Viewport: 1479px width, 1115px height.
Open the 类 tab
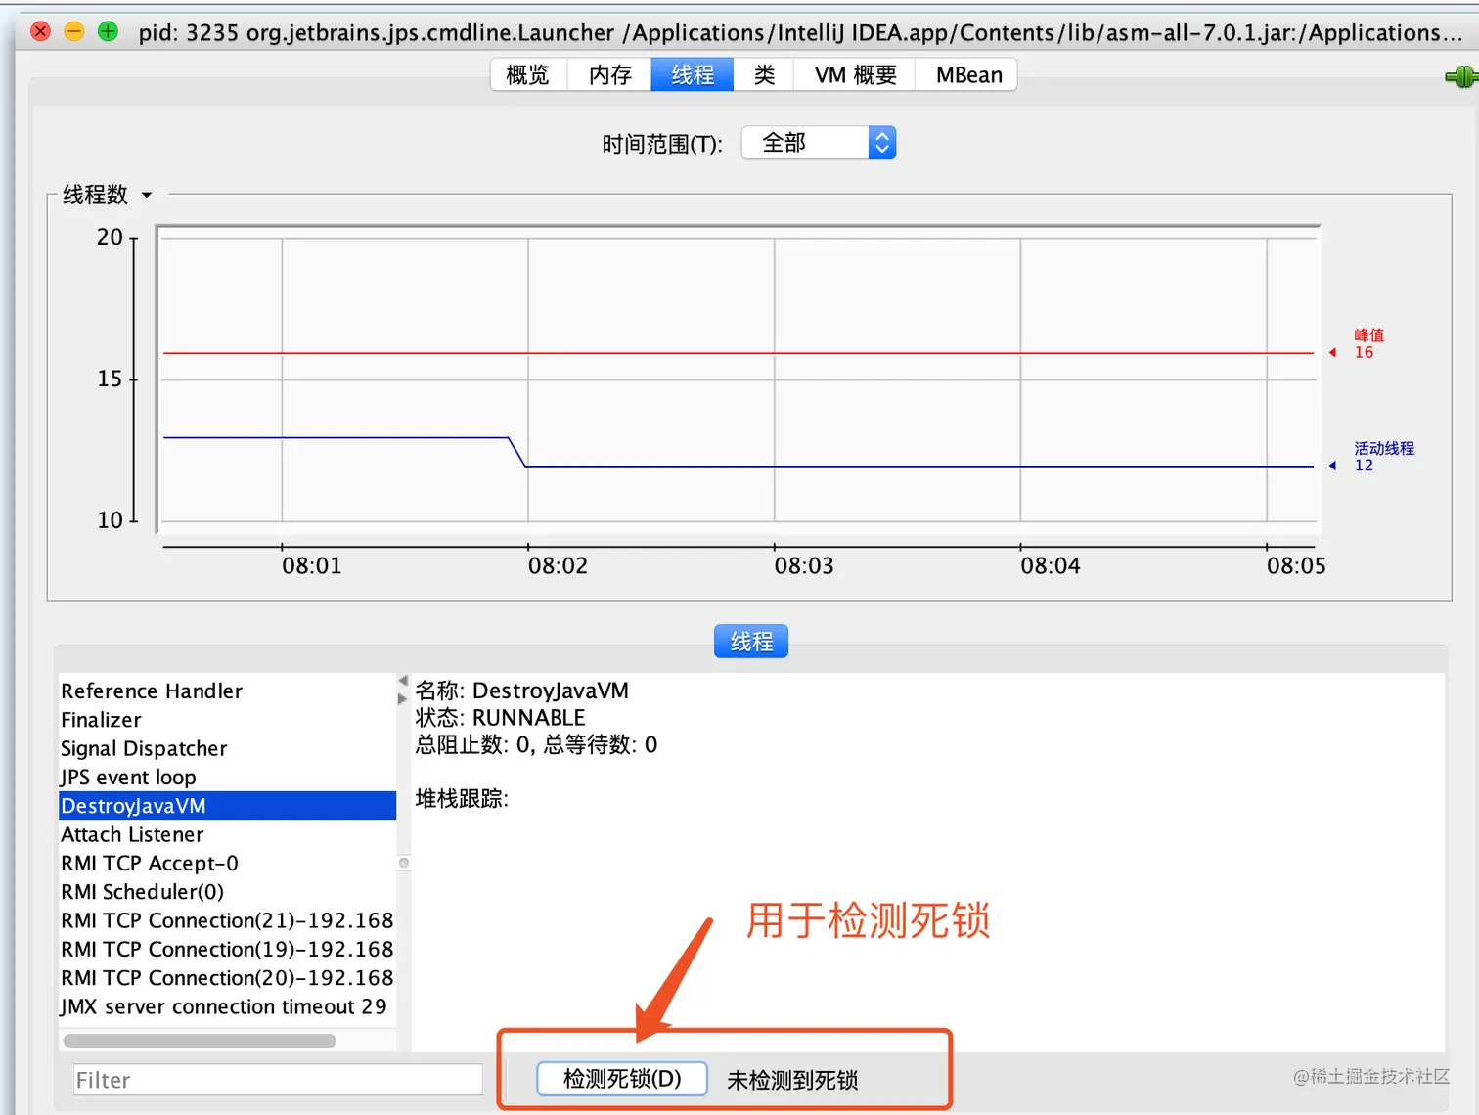pyautogui.click(x=764, y=75)
